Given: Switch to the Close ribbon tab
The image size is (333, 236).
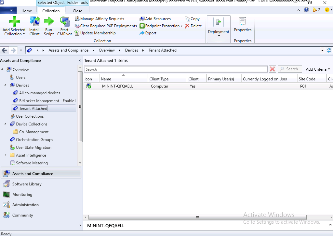Looking at the screenshot, I should point(77,11).
